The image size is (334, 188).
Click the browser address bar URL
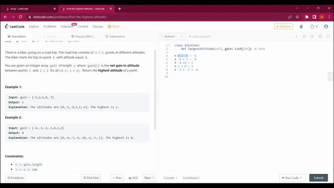pyautogui.click(x=70, y=17)
